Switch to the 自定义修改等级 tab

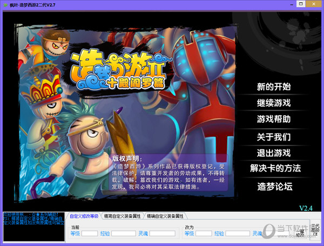[x=84, y=216]
